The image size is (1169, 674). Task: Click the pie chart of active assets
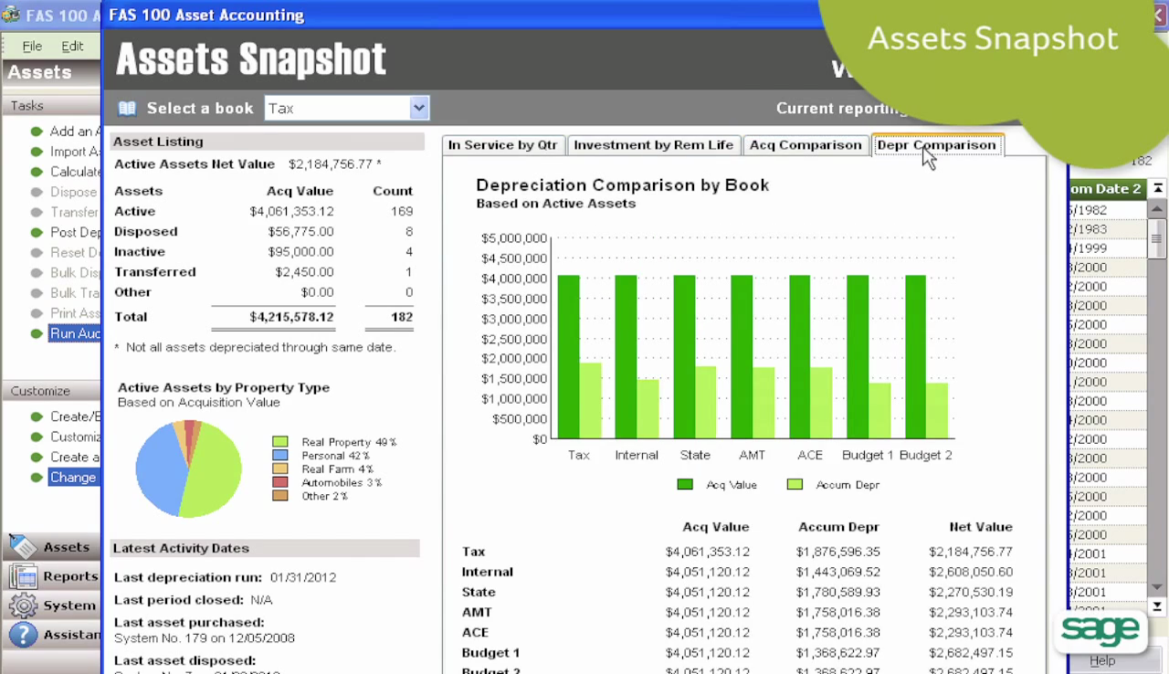click(x=188, y=469)
